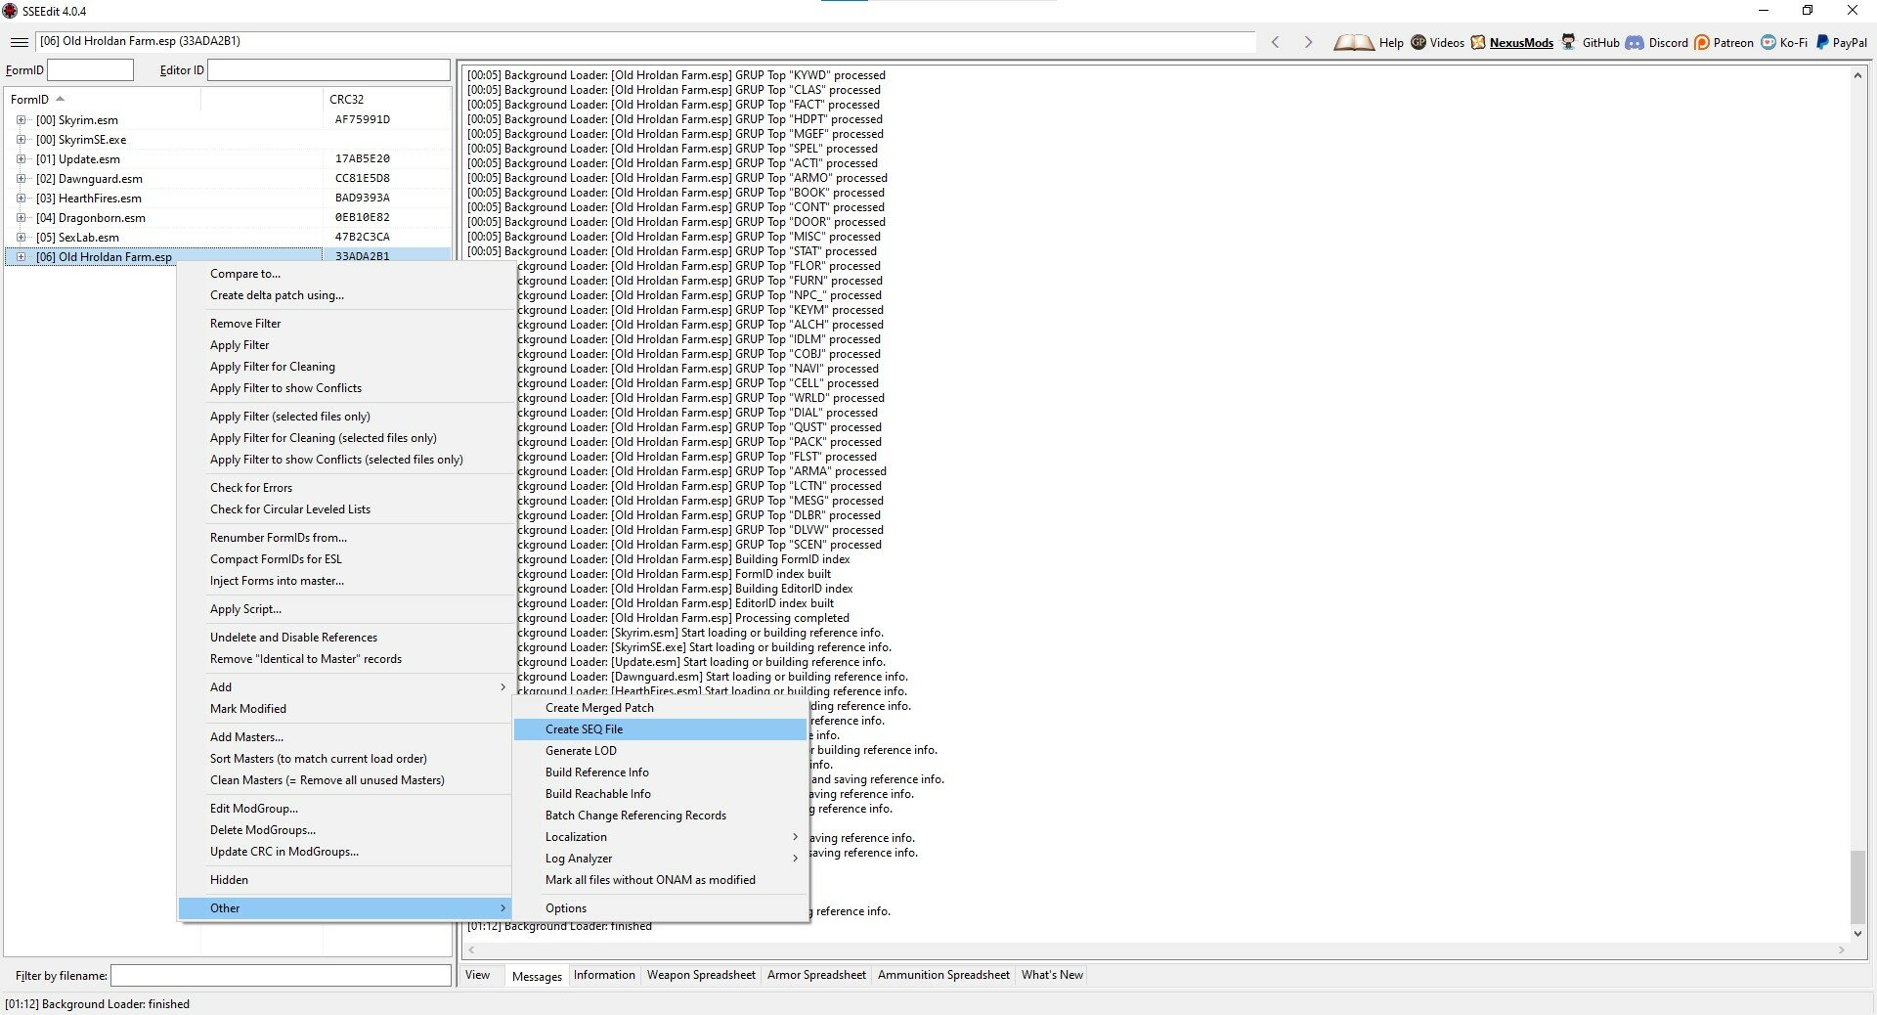This screenshot has height=1015, width=1877.
Task: Choose Create Merged Patch
Action: point(661,708)
